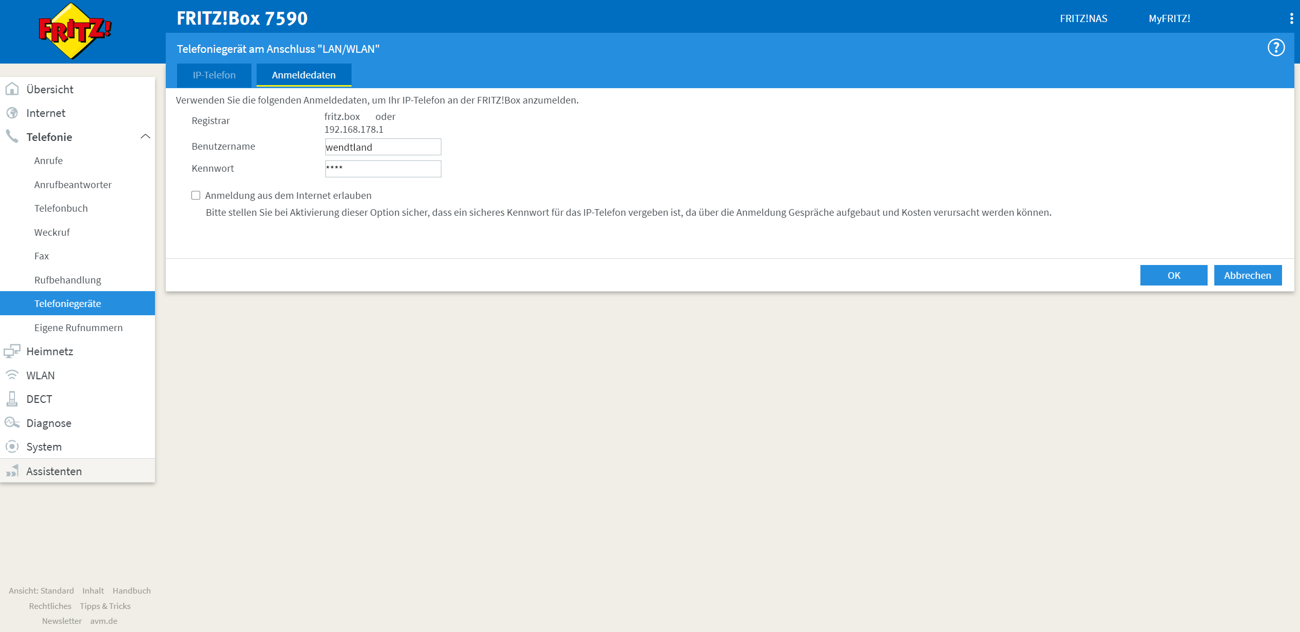The width and height of the screenshot is (1300, 632).
Task: Click the Heimnetz network icon
Action: pyautogui.click(x=12, y=351)
